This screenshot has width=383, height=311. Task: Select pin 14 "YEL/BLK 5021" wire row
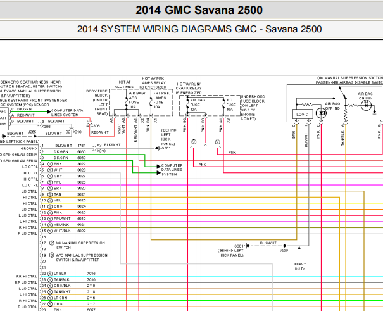tap(63, 225)
